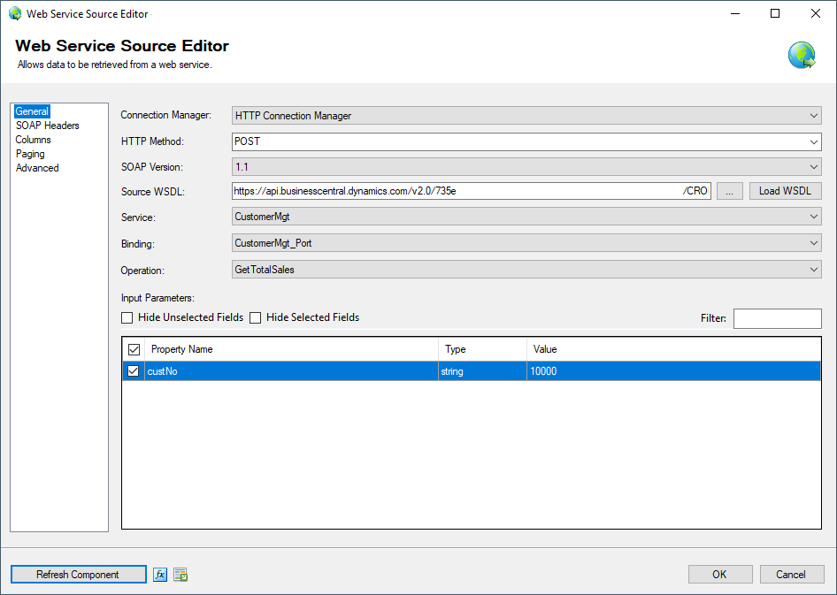This screenshot has height=595, width=837.
Task: Click the Refresh Component button
Action: pyautogui.click(x=78, y=574)
